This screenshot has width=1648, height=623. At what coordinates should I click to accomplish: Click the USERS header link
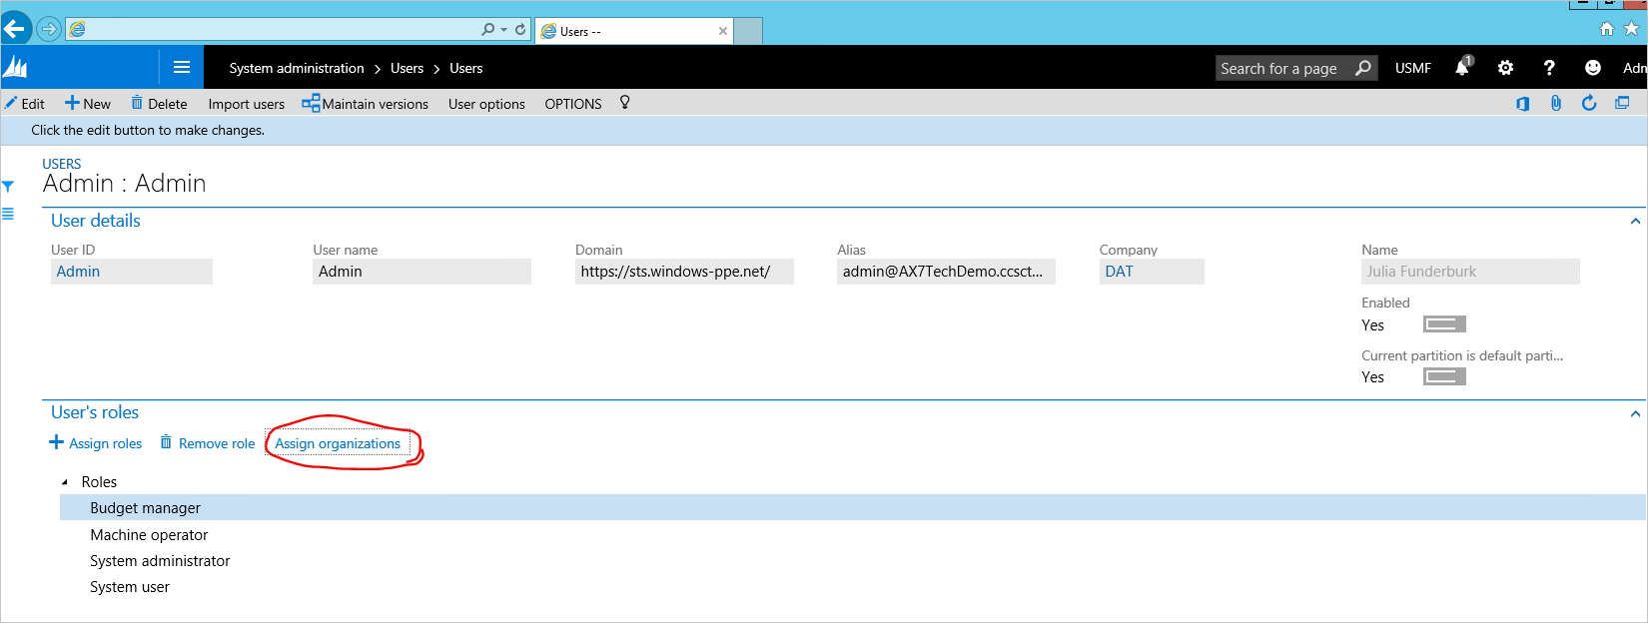tap(62, 164)
